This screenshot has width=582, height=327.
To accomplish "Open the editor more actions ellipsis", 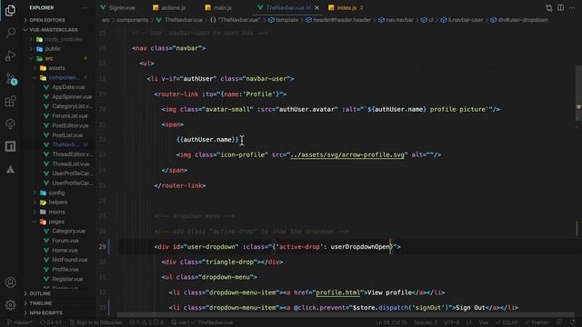I will point(572,8).
